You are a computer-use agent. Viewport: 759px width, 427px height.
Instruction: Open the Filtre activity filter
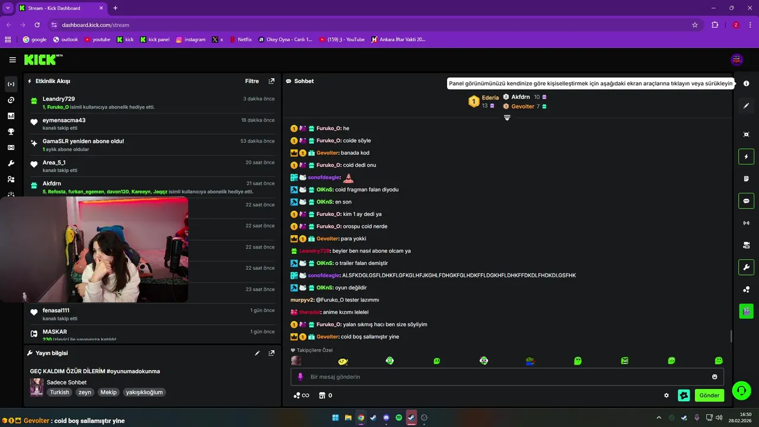coord(252,81)
